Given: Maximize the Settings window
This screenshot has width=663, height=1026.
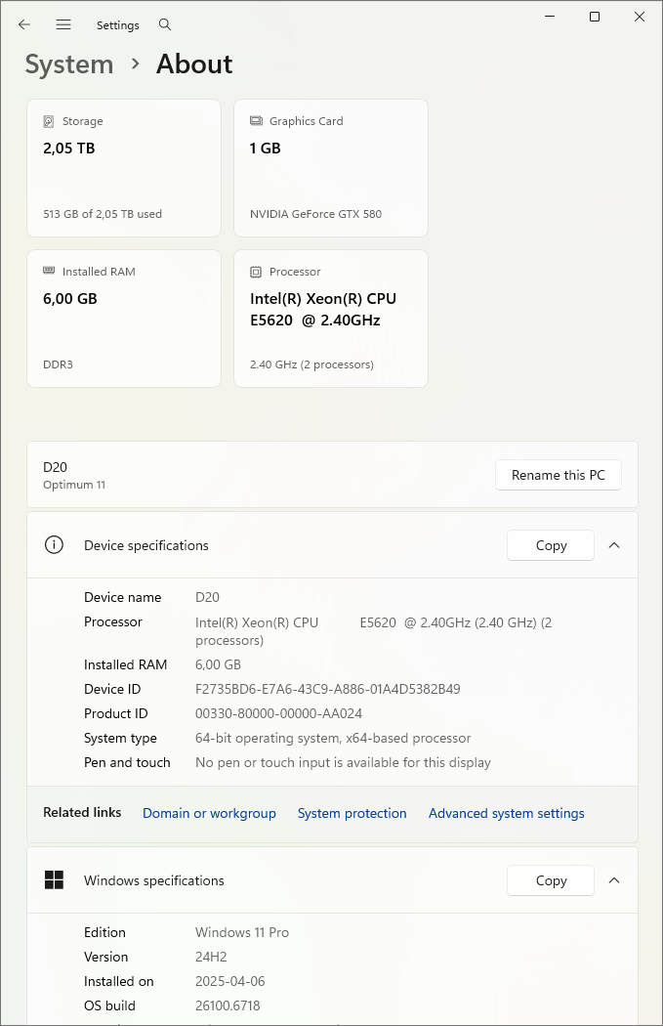Looking at the screenshot, I should [x=595, y=17].
